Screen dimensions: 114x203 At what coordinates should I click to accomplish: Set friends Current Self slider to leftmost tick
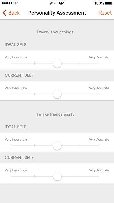[11, 176]
